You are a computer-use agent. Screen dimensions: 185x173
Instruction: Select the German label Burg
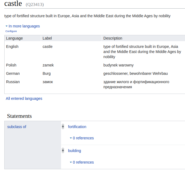click(47, 73)
